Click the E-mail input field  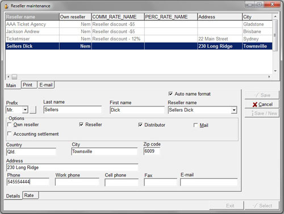coord(209,182)
